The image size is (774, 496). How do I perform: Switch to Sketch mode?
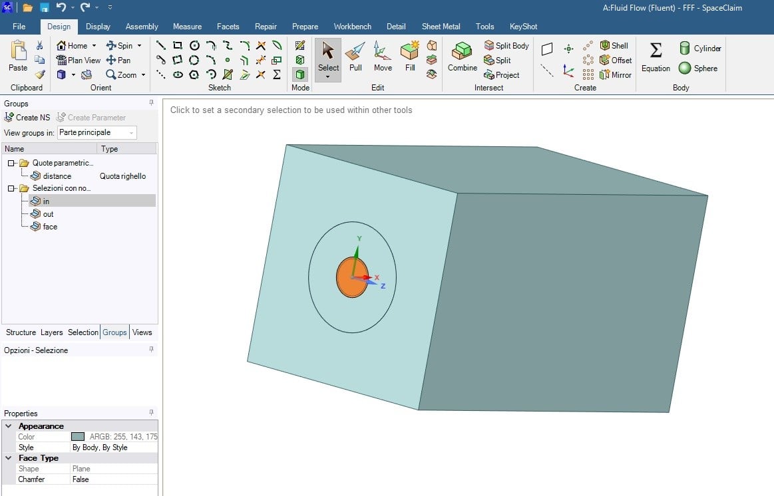299,45
